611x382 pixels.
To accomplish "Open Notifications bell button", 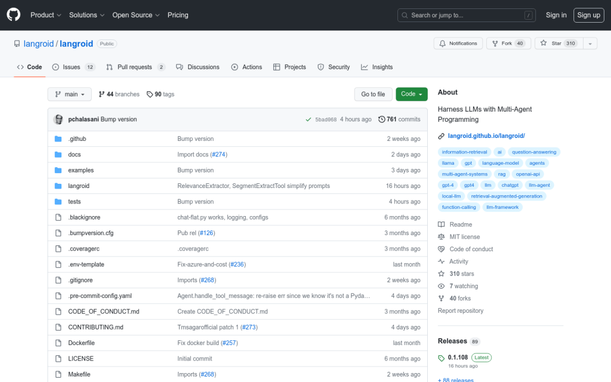I will click(458, 43).
